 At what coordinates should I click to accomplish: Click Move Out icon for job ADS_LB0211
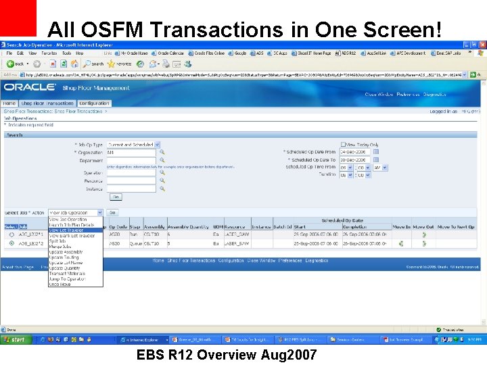(x=424, y=235)
